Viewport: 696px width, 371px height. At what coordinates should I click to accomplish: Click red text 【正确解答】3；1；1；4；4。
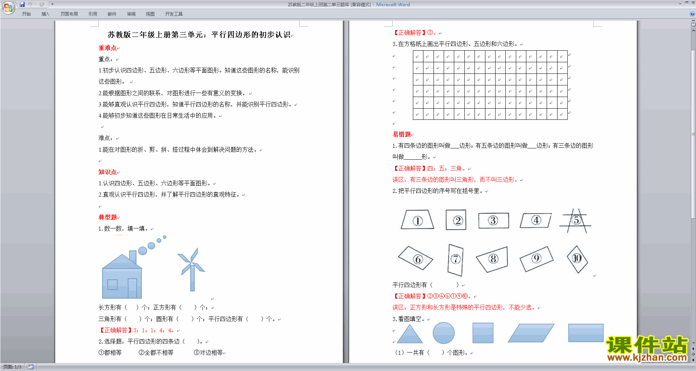[x=137, y=330]
